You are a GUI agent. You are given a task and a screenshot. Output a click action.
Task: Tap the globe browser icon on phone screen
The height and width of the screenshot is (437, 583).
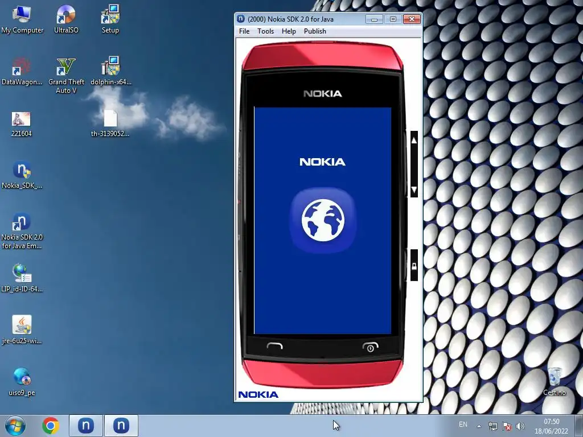click(x=323, y=220)
